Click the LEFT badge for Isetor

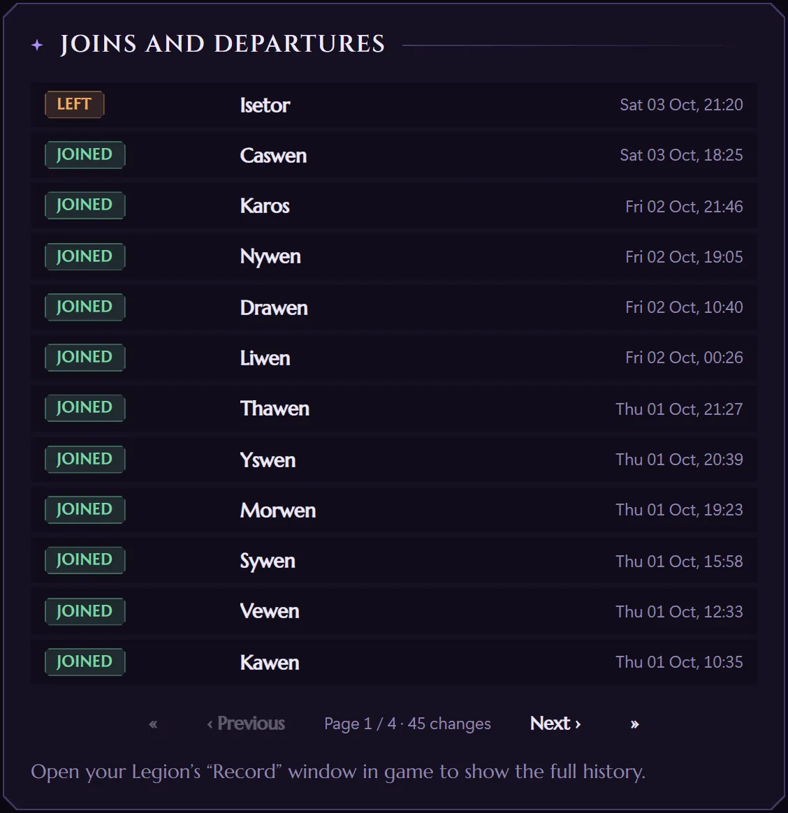pyautogui.click(x=74, y=104)
